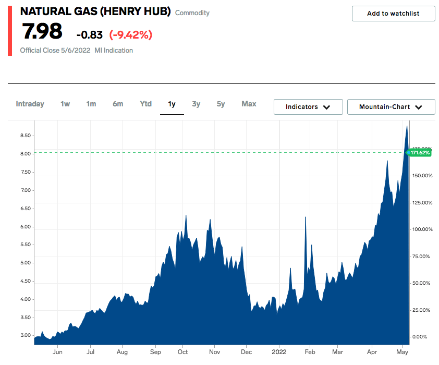Click the chart peak near May
The image size is (439, 365).
[x=407, y=127]
